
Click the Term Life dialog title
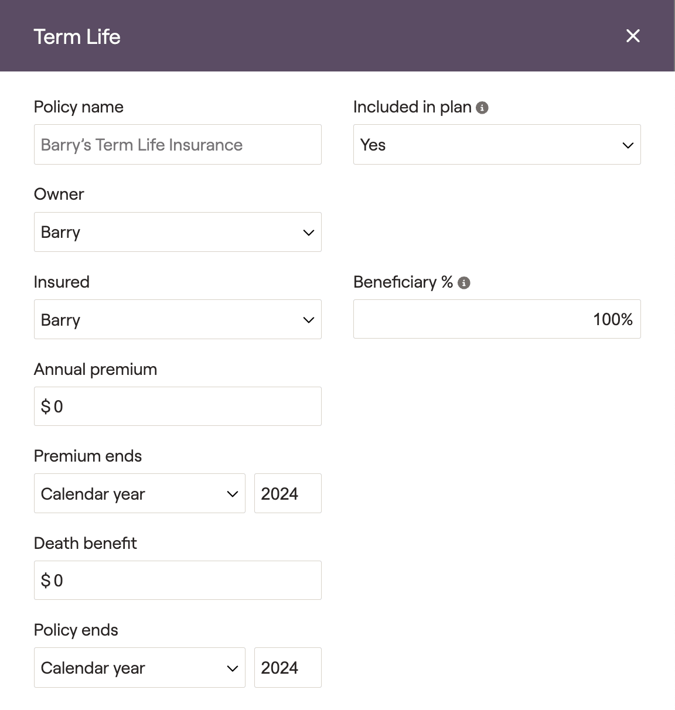click(77, 37)
